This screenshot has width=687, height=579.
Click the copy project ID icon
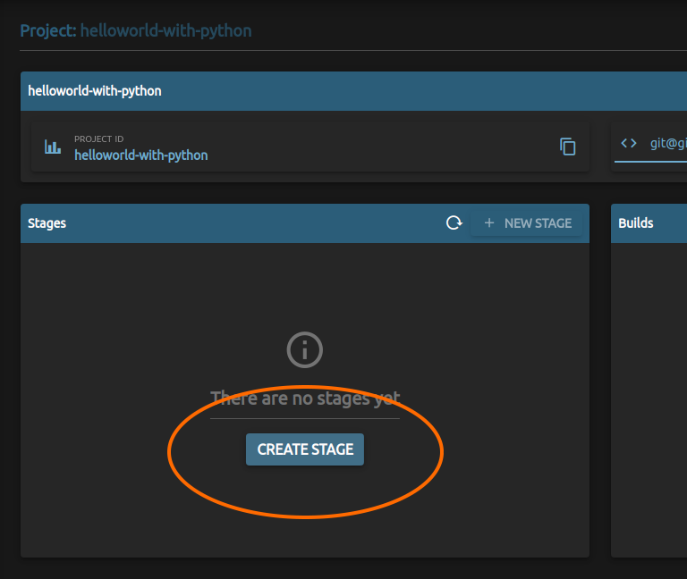pyautogui.click(x=567, y=147)
